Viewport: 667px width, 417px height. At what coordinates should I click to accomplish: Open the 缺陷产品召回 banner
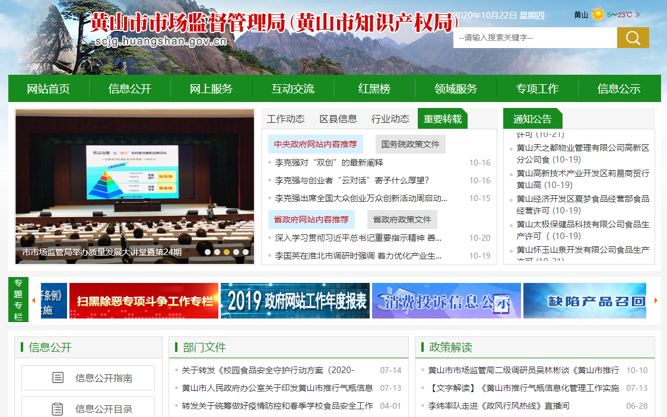[x=585, y=301]
